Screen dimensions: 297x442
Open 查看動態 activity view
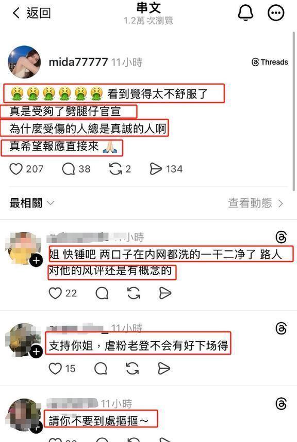coord(250,203)
